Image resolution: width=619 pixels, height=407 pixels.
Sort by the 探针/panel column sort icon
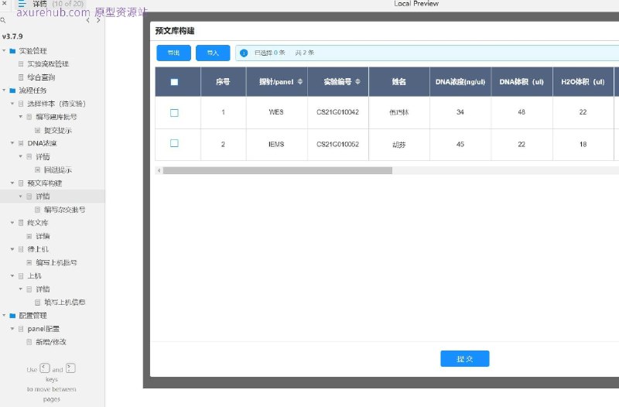(x=300, y=81)
